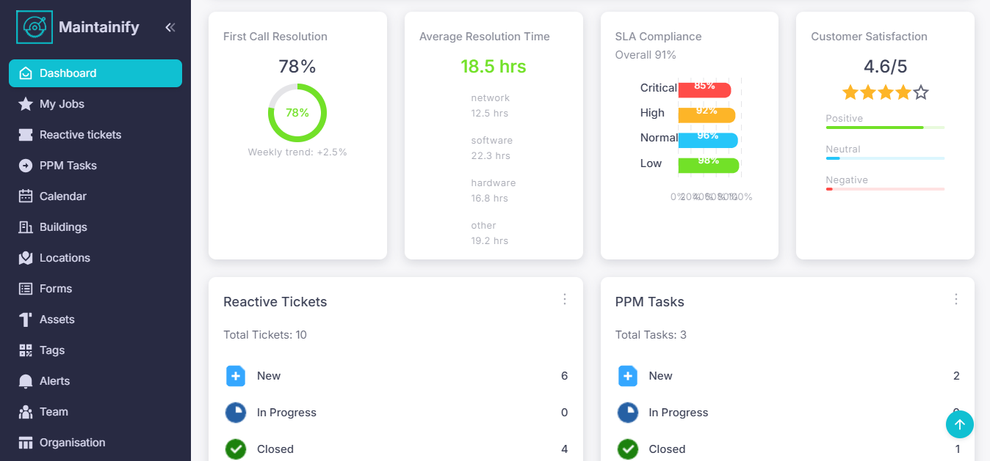Click the My Jobs star icon
This screenshot has height=461, width=990.
tap(26, 104)
